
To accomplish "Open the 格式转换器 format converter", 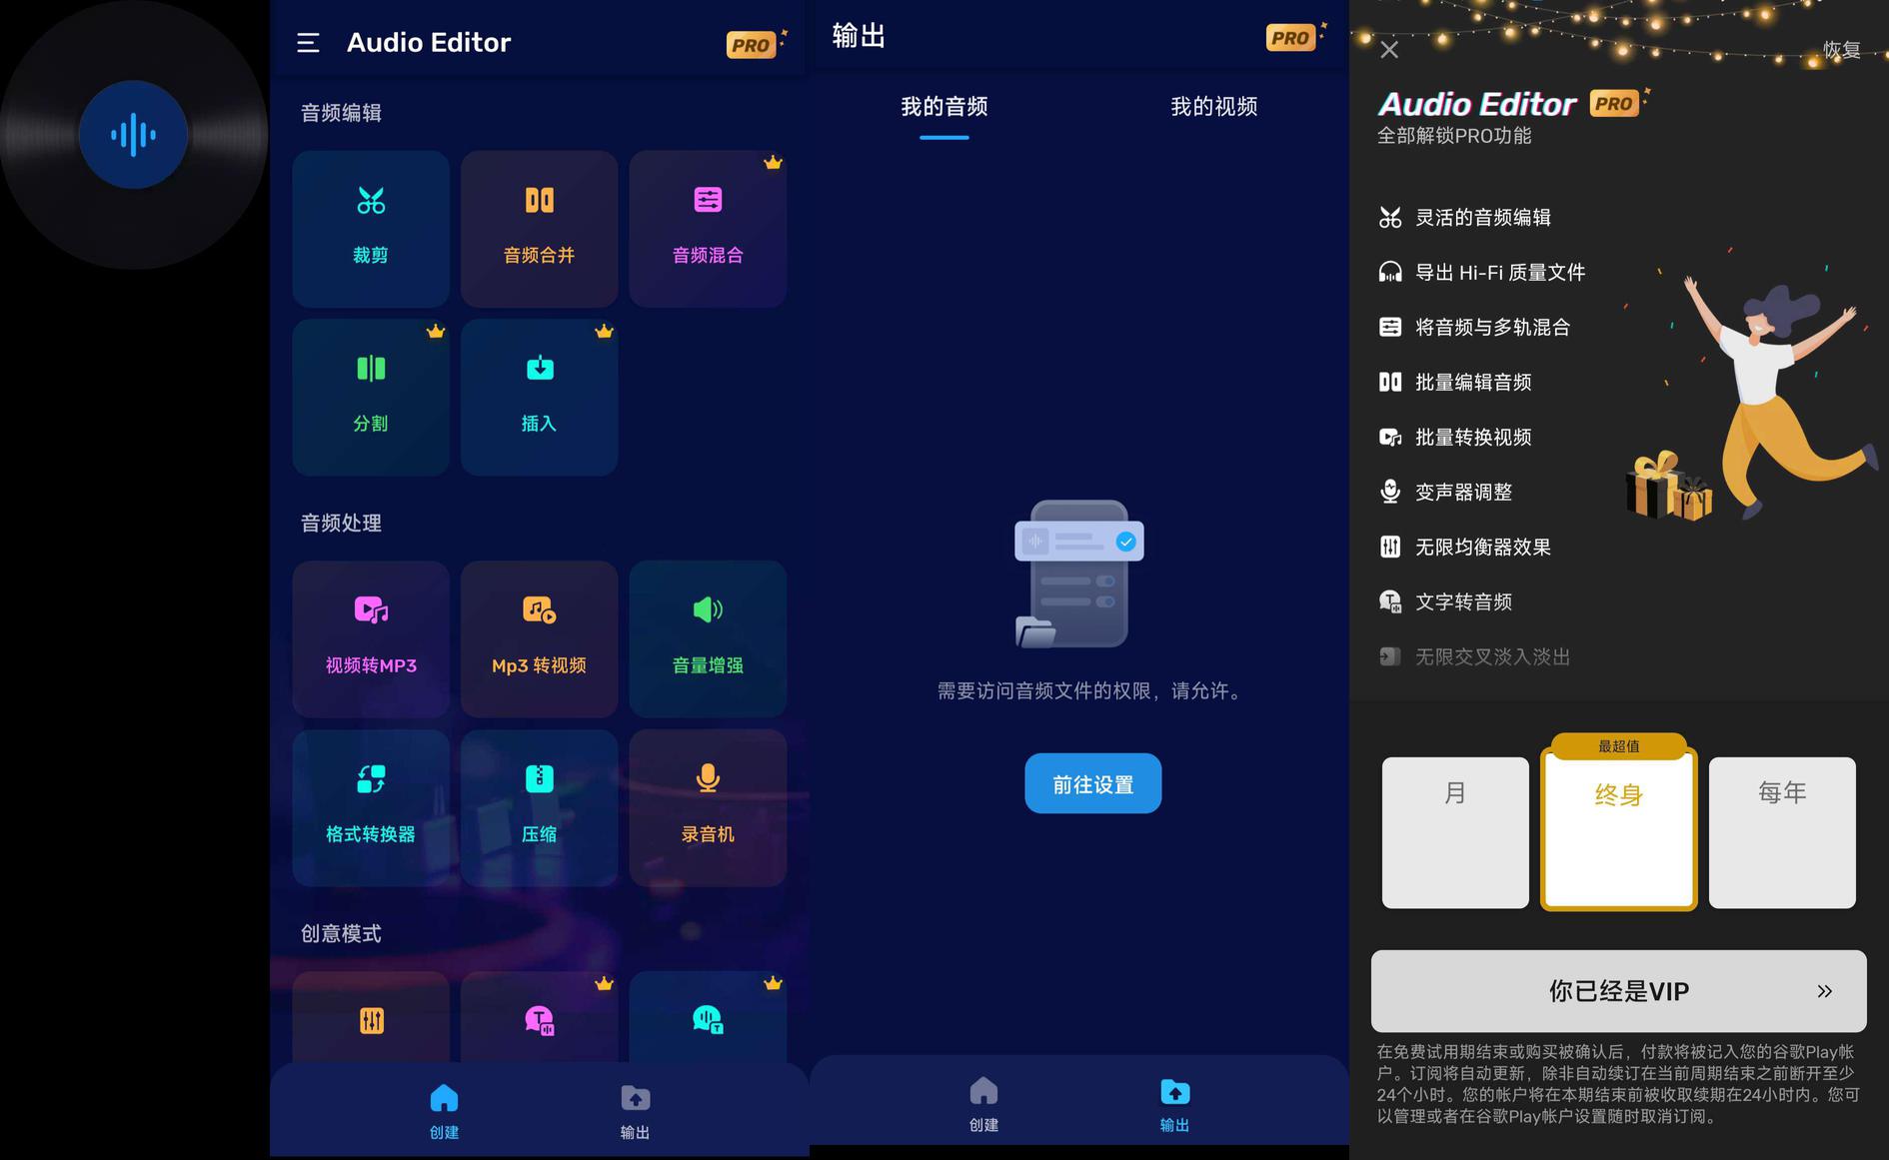I will 370,806.
